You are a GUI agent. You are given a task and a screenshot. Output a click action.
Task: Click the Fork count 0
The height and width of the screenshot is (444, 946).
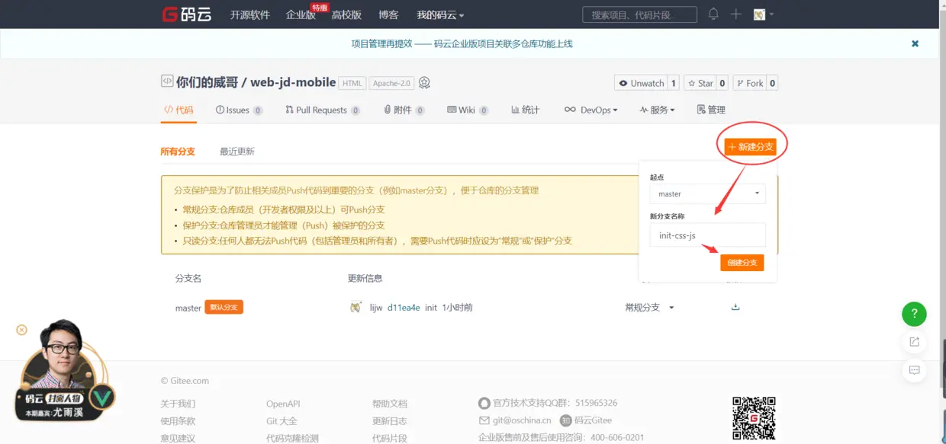click(772, 83)
